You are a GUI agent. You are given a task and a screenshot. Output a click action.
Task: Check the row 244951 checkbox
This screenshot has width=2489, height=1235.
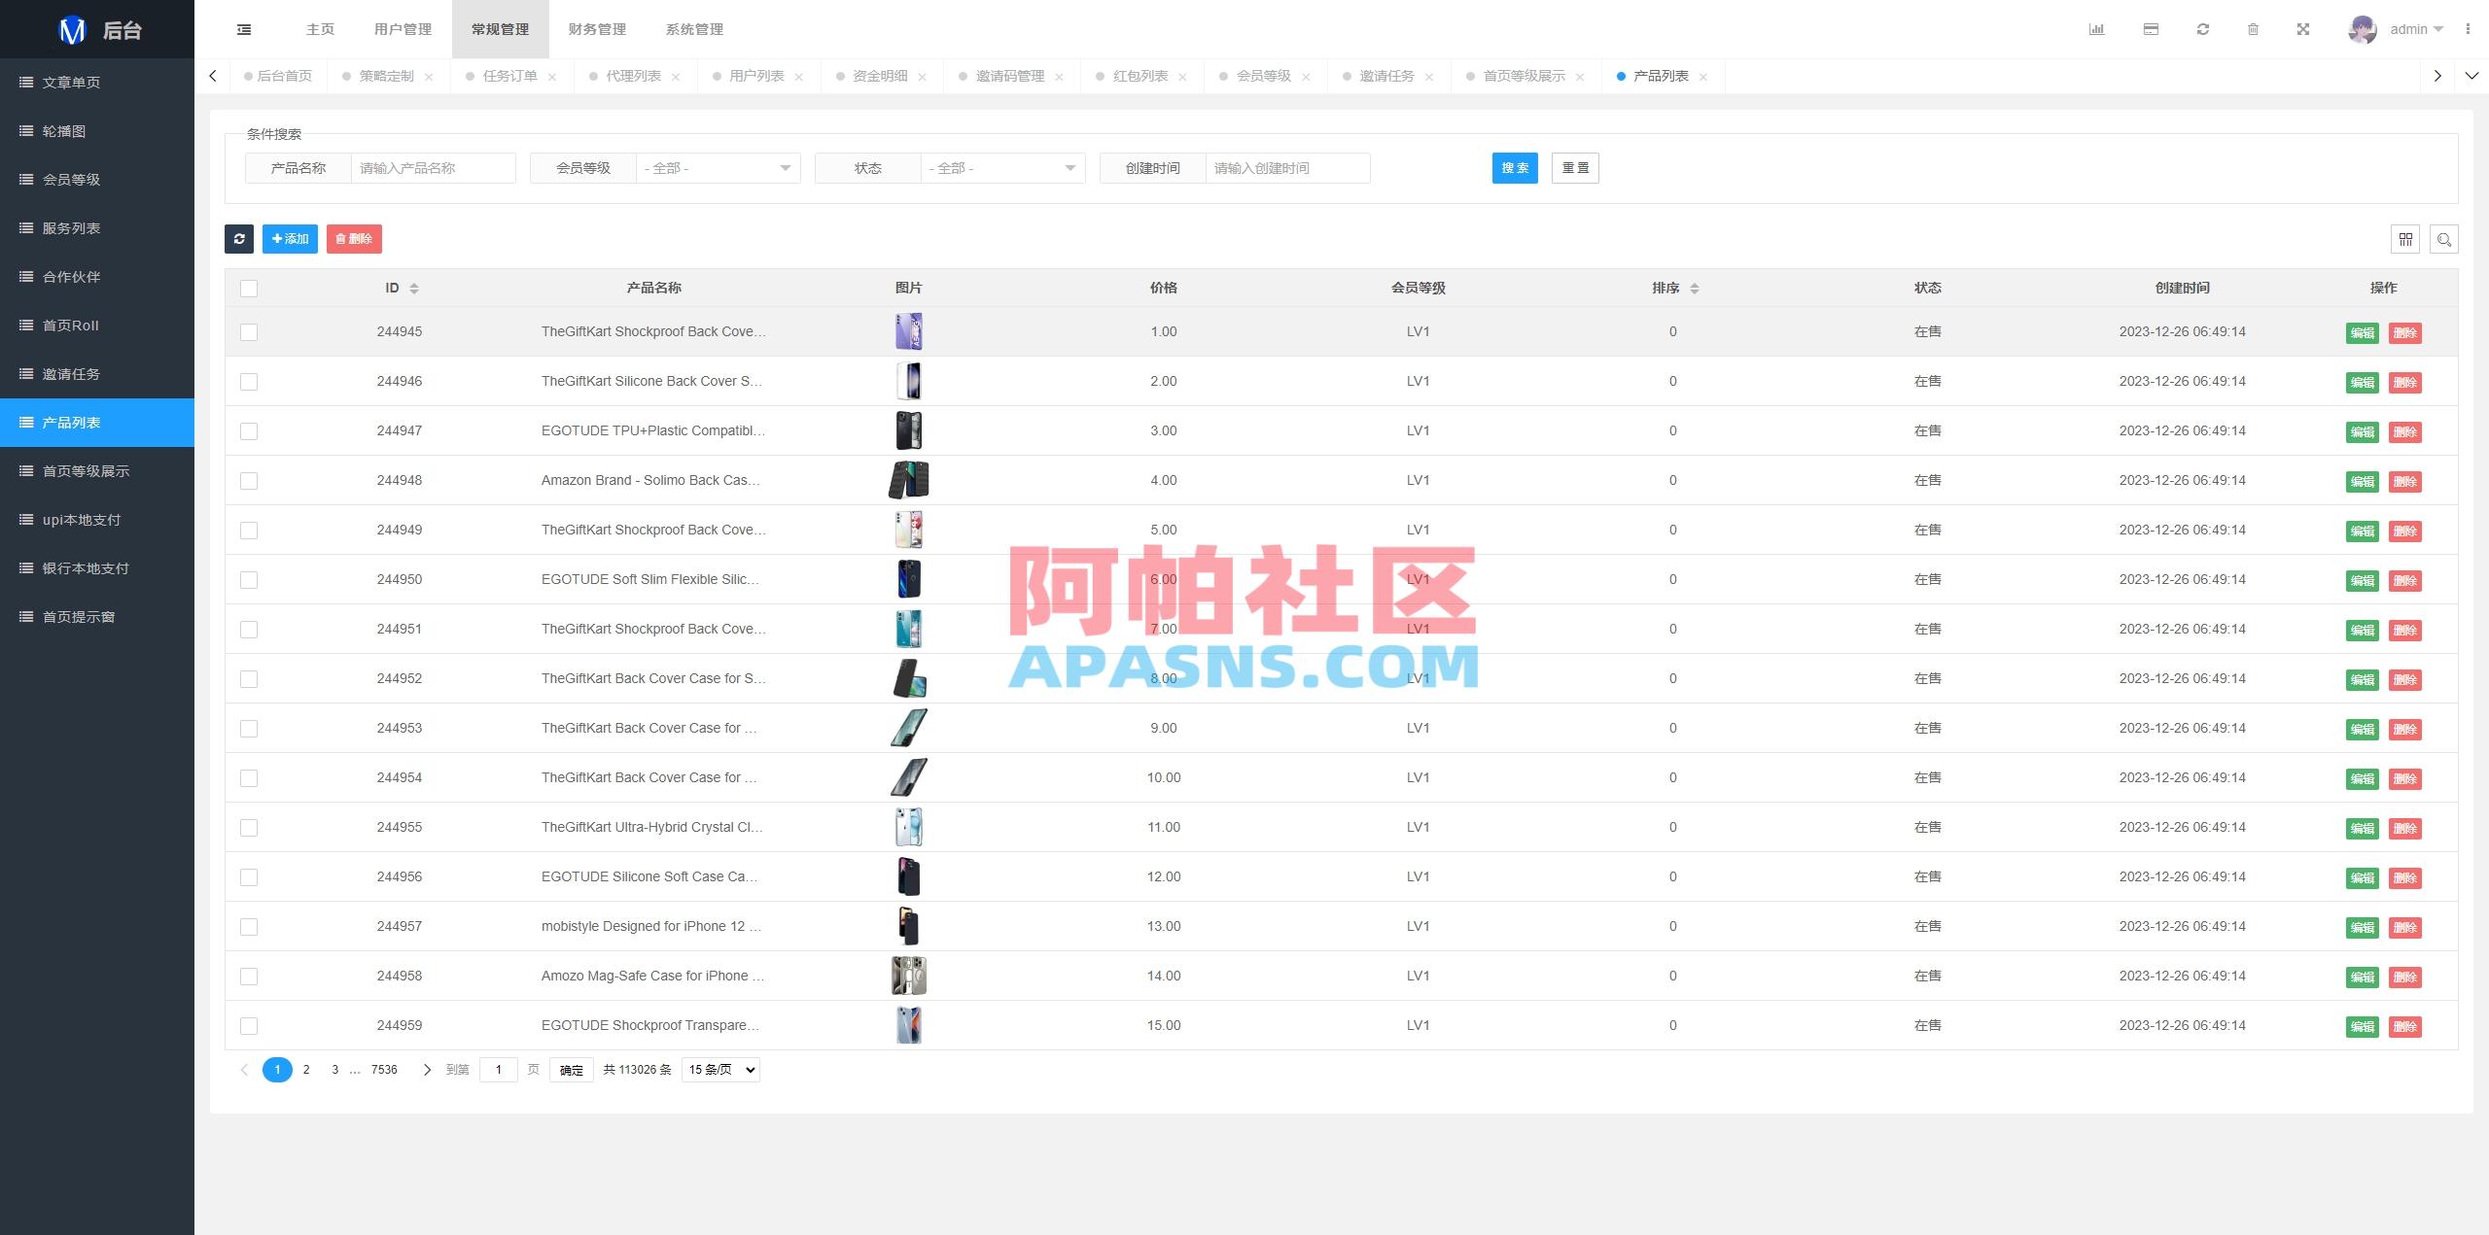249,630
